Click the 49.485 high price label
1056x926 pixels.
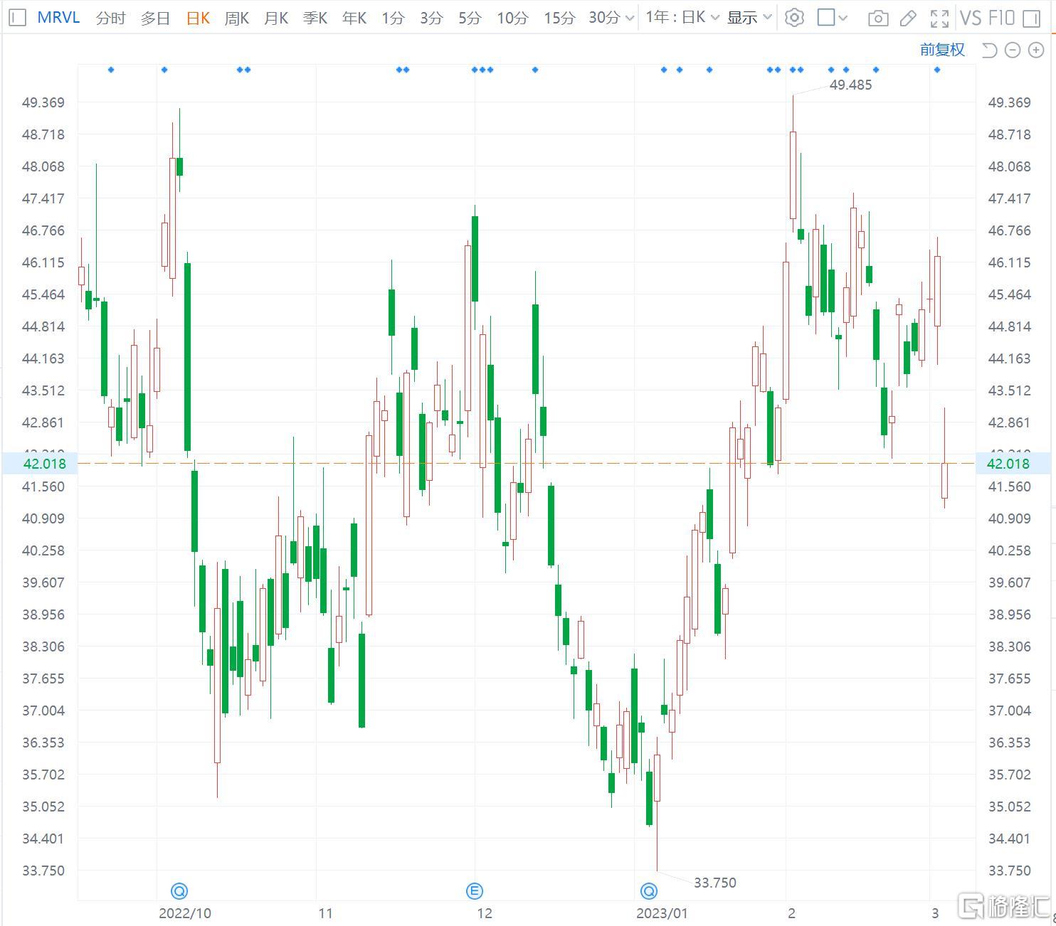coord(850,85)
